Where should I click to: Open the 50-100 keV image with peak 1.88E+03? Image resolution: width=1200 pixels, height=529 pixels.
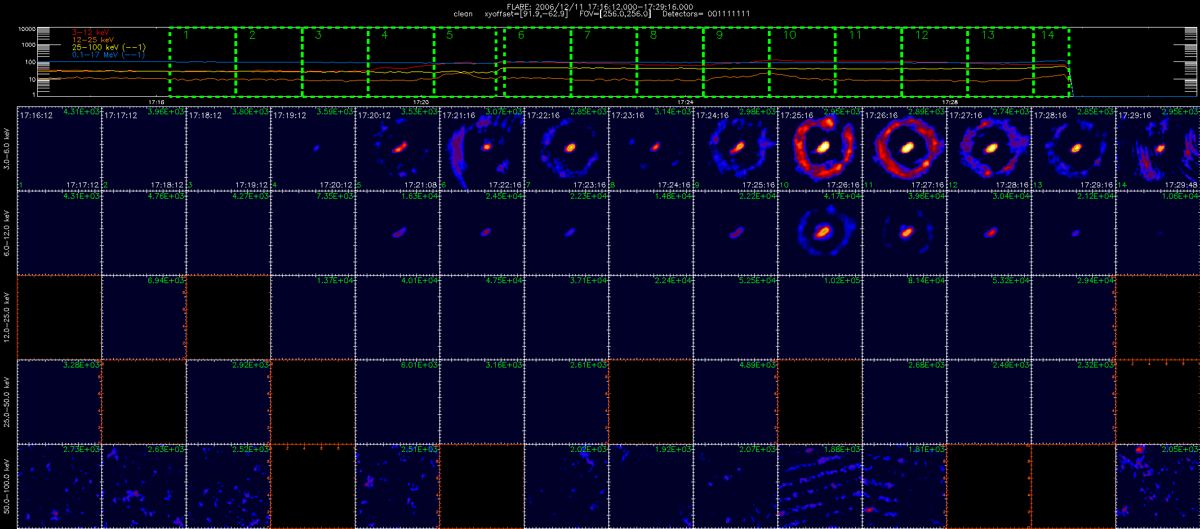click(820, 486)
